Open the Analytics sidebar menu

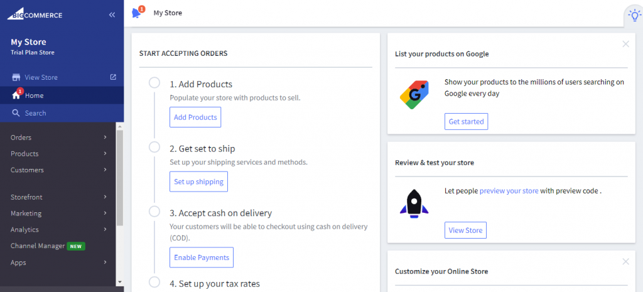[24, 230]
